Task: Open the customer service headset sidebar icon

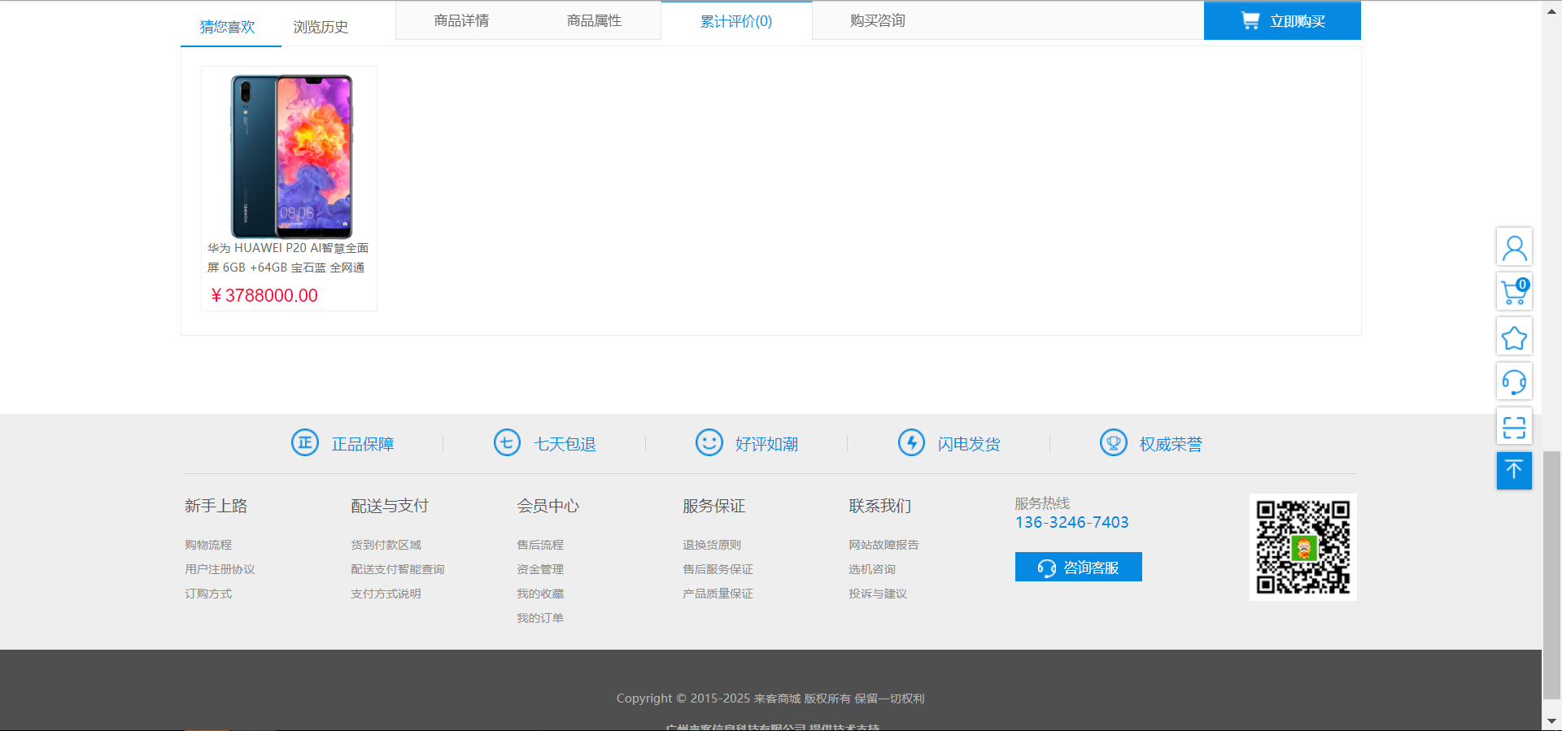Action: pos(1514,381)
